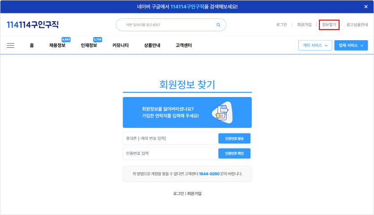The image size is (374, 215).
Task: Close the top blue banner
Action: coord(365,7)
